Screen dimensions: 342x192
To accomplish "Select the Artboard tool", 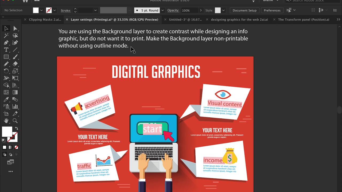I will coord(6,114).
